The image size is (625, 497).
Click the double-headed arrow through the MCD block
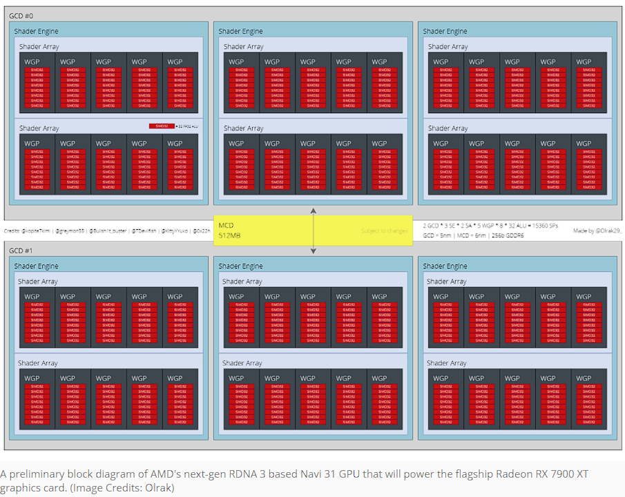tap(314, 231)
